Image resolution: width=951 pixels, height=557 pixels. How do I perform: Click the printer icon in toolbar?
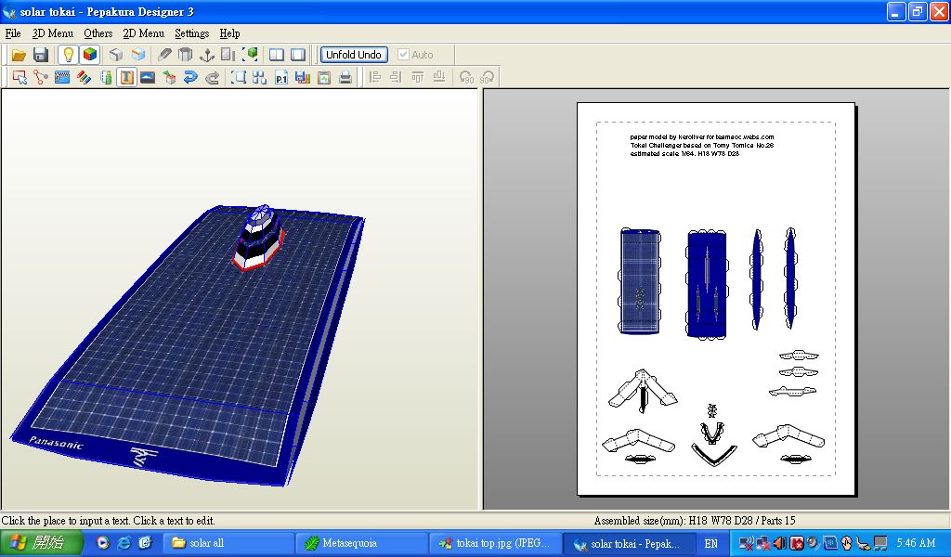[x=345, y=78]
